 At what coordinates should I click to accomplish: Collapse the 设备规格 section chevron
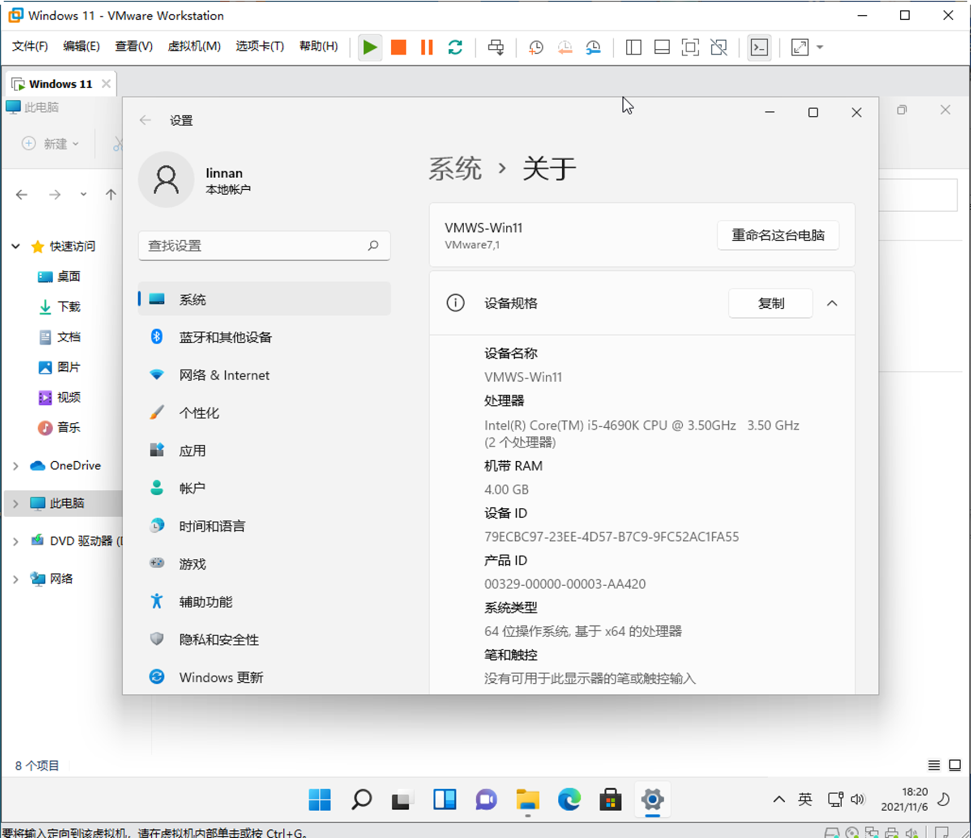click(832, 303)
